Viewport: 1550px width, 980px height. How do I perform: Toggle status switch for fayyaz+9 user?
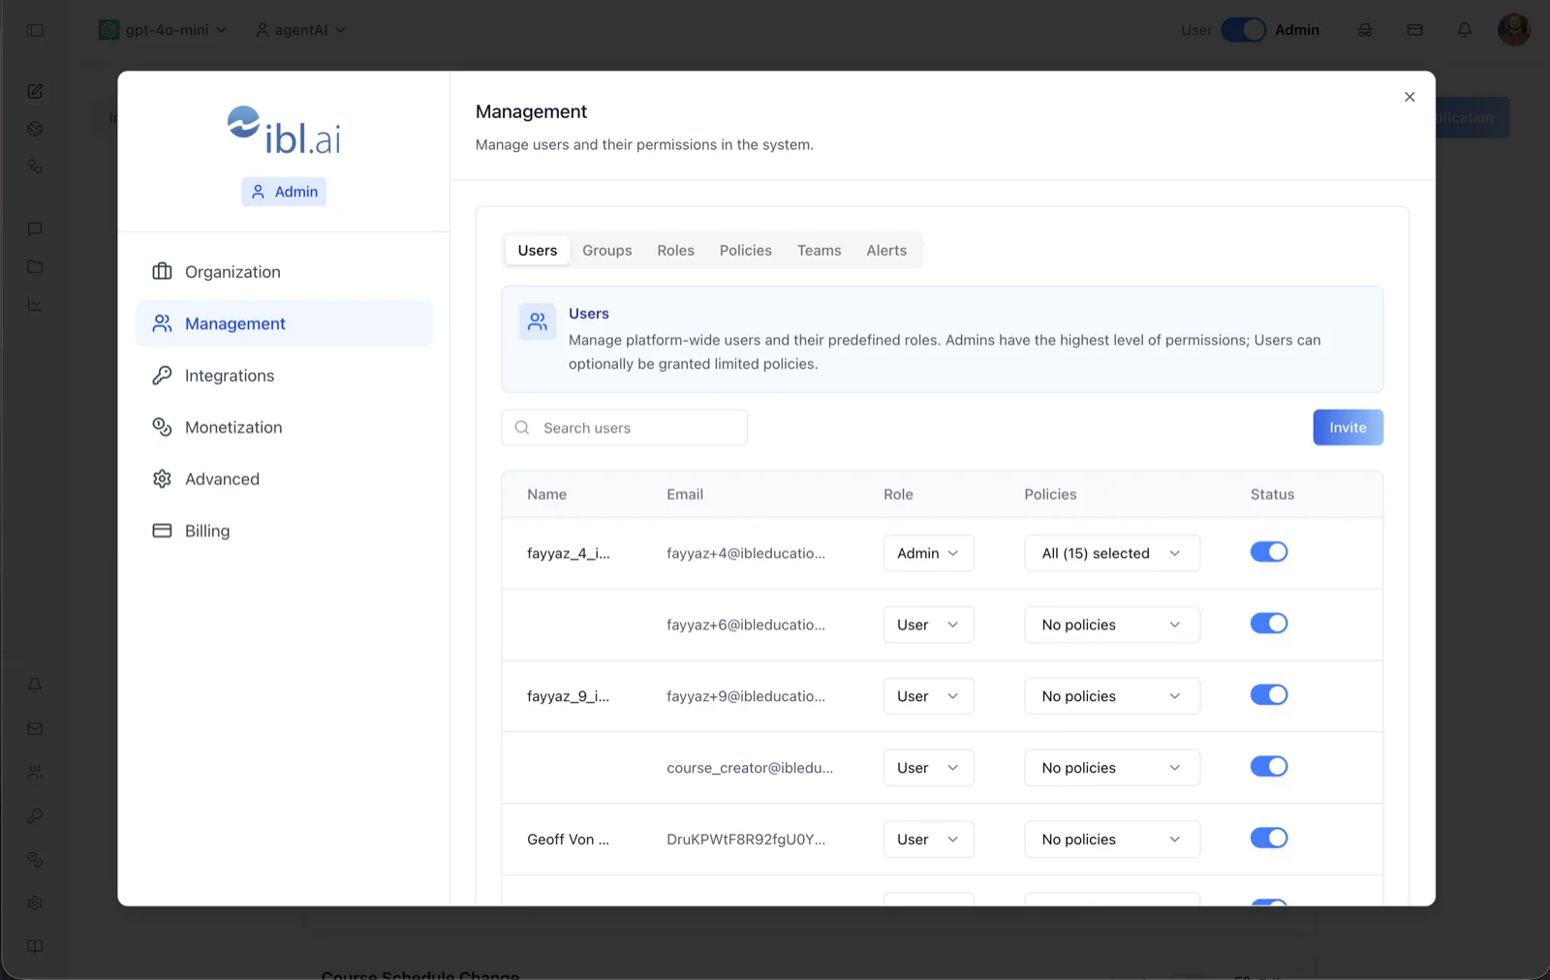(x=1269, y=695)
